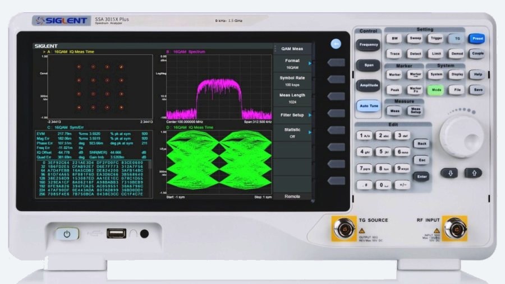Tap the plus/minus sign key
This screenshot has height=284, width=505.
coord(402,185)
